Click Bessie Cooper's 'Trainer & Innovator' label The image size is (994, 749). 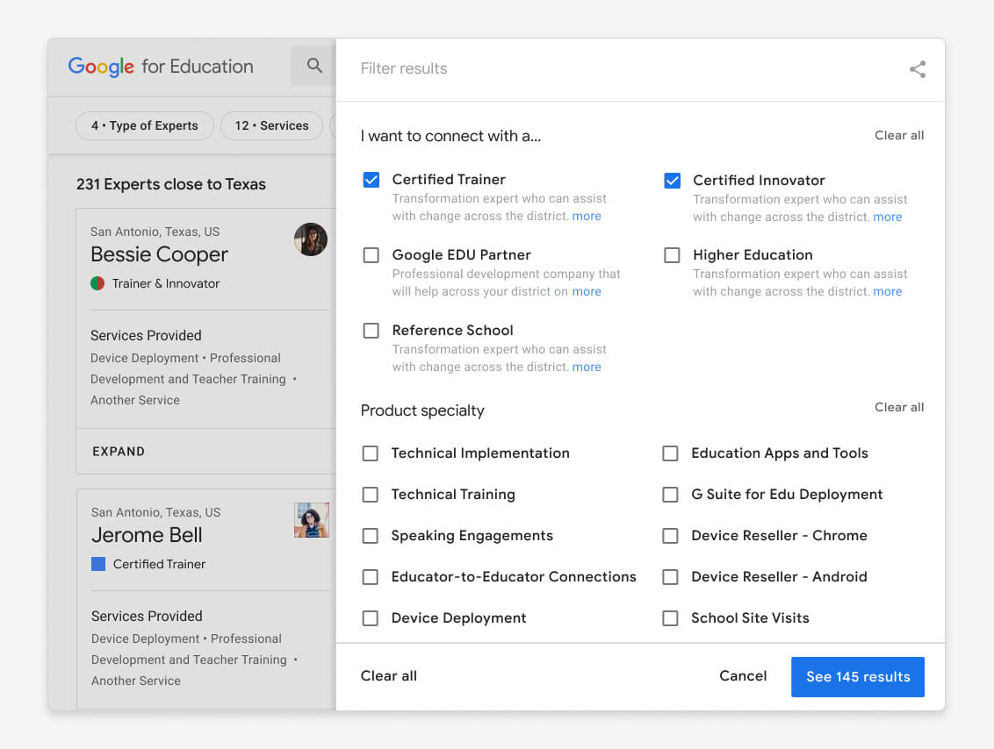[x=166, y=283]
